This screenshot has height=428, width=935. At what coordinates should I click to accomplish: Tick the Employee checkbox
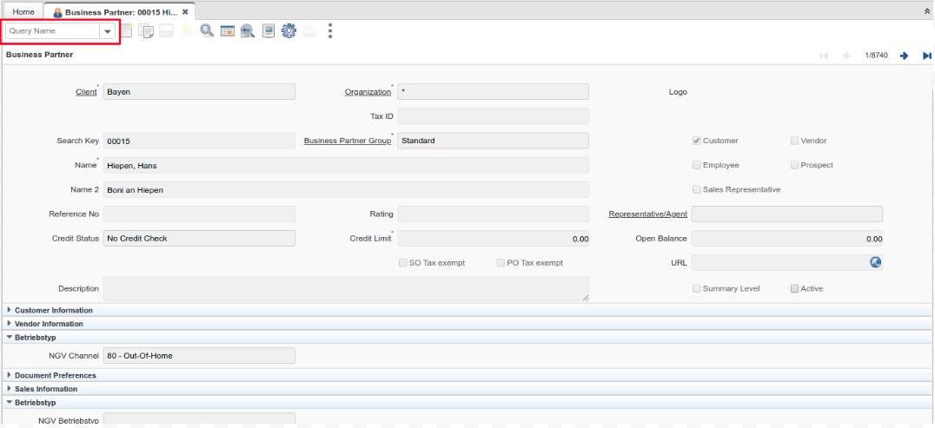tap(696, 165)
